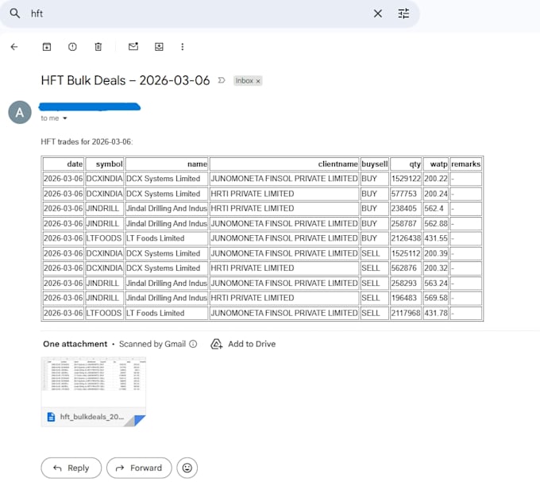Report this email as spam
The height and width of the screenshot is (486, 540).
click(x=72, y=47)
